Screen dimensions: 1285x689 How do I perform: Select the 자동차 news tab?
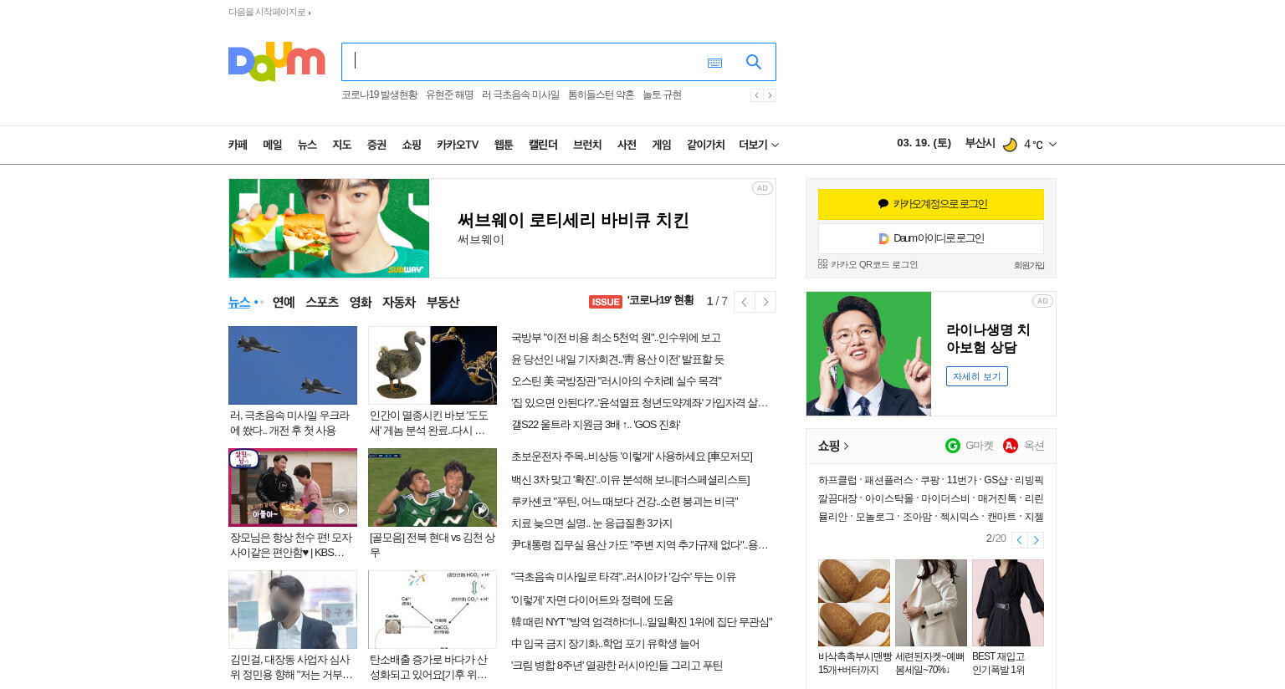399,302
